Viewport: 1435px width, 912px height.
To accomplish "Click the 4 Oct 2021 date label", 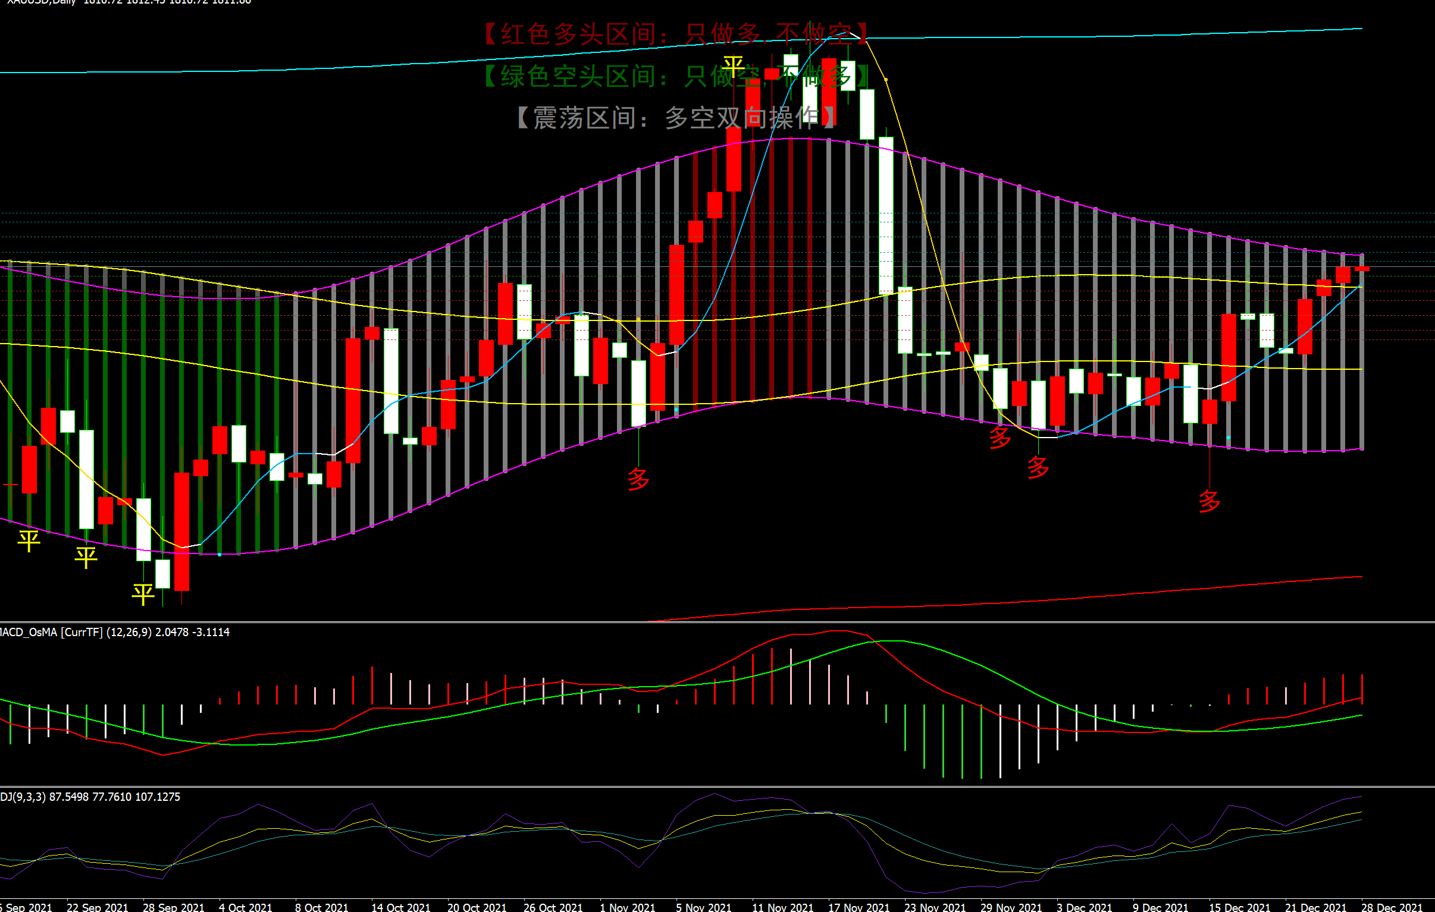I will pyautogui.click(x=245, y=907).
